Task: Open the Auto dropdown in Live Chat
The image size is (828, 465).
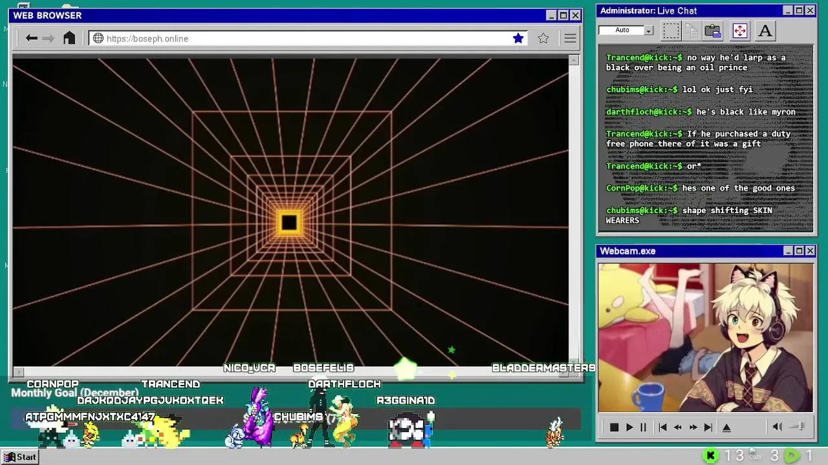Action: [649, 30]
